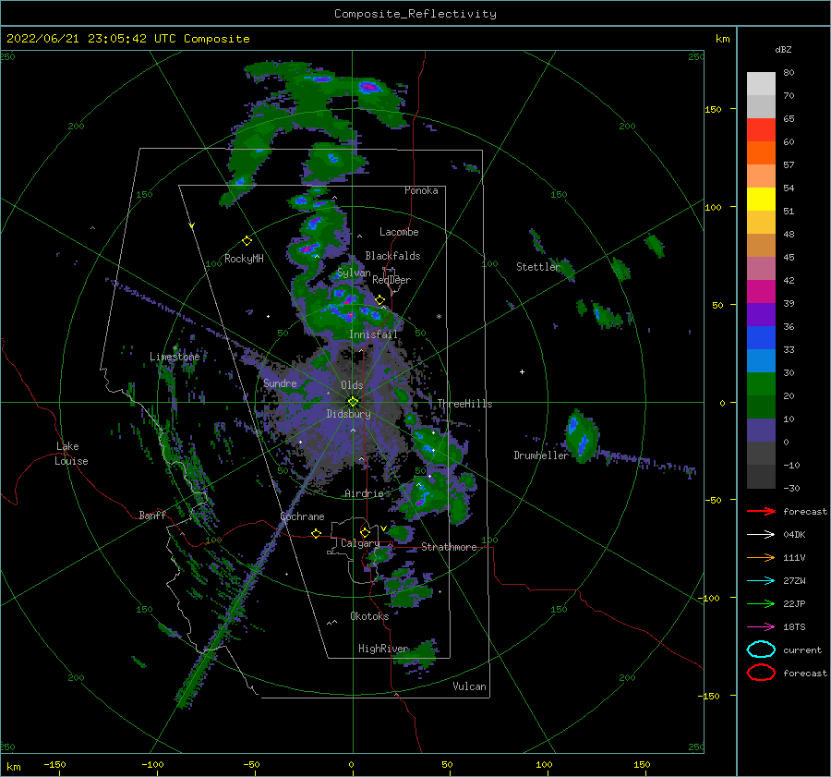Click the magenta 18TS arrow in legend
The height and width of the screenshot is (777, 831).
tap(761, 627)
